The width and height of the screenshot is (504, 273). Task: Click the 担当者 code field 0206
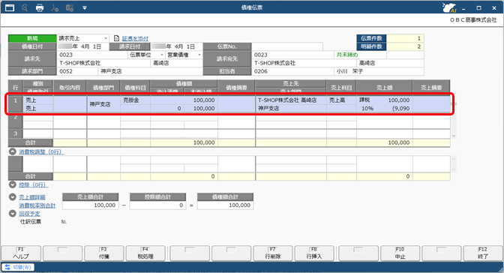coord(292,71)
